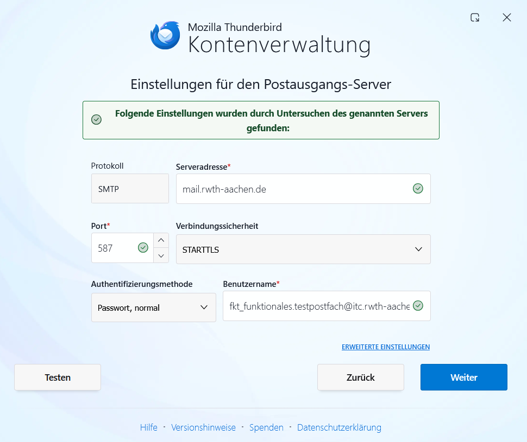Open the Versionshinweise link
The image size is (527, 442).
203,427
